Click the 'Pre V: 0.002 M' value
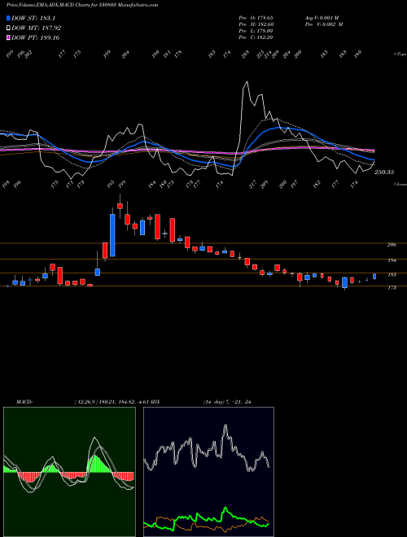The height and width of the screenshot is (537, 407). coord(324,24)
